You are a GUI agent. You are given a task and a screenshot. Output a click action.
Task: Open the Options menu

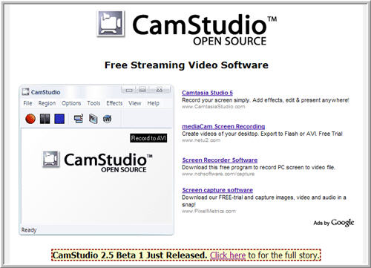point(71,103)
